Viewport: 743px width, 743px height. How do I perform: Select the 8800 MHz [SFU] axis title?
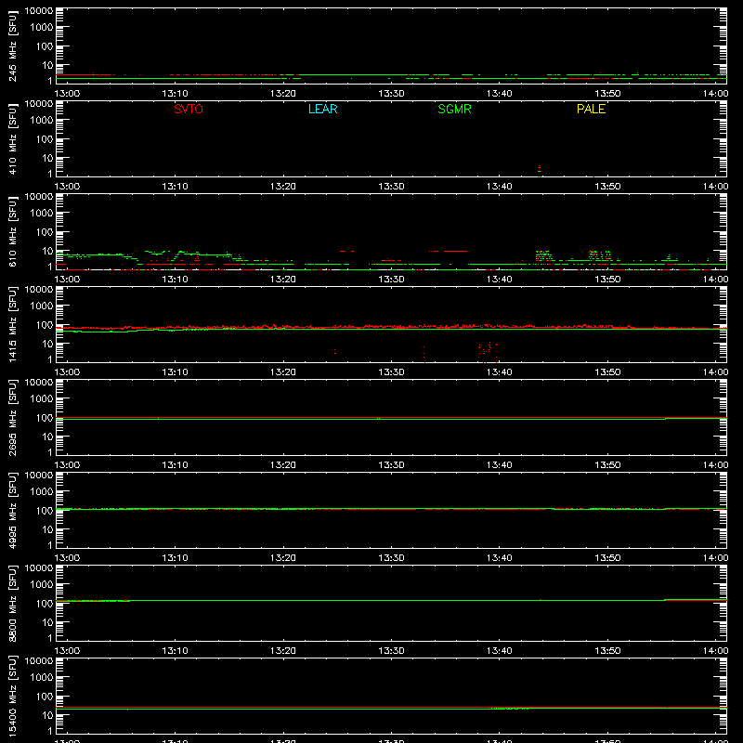tap(12, 604)
